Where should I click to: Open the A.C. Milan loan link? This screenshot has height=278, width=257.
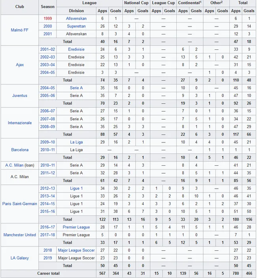click(14, 165)
